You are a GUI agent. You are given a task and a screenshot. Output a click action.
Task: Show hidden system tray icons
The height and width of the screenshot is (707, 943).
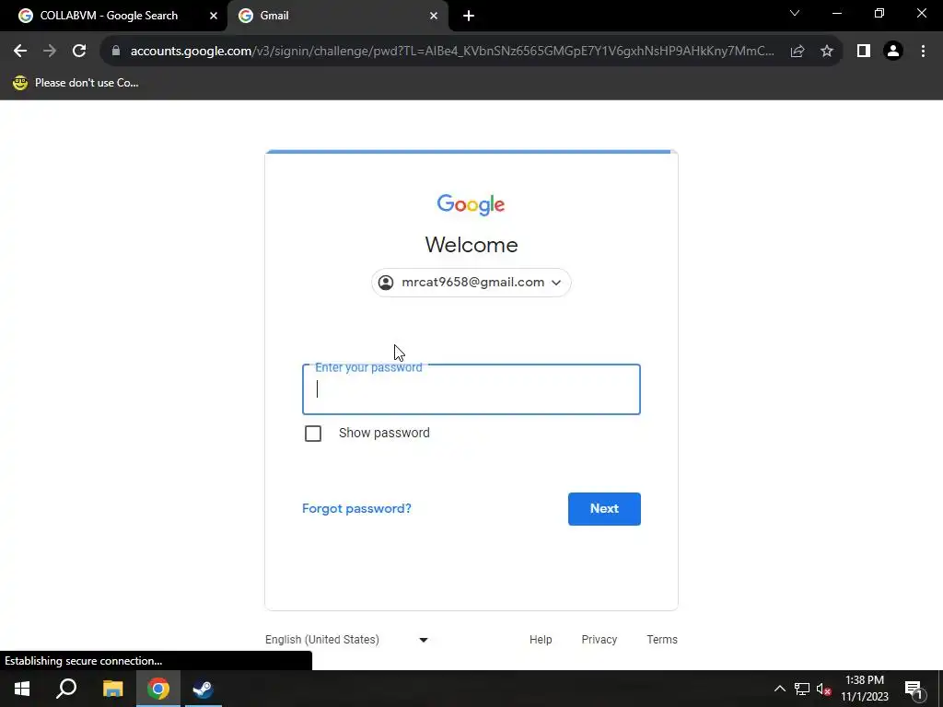[779, 689]
